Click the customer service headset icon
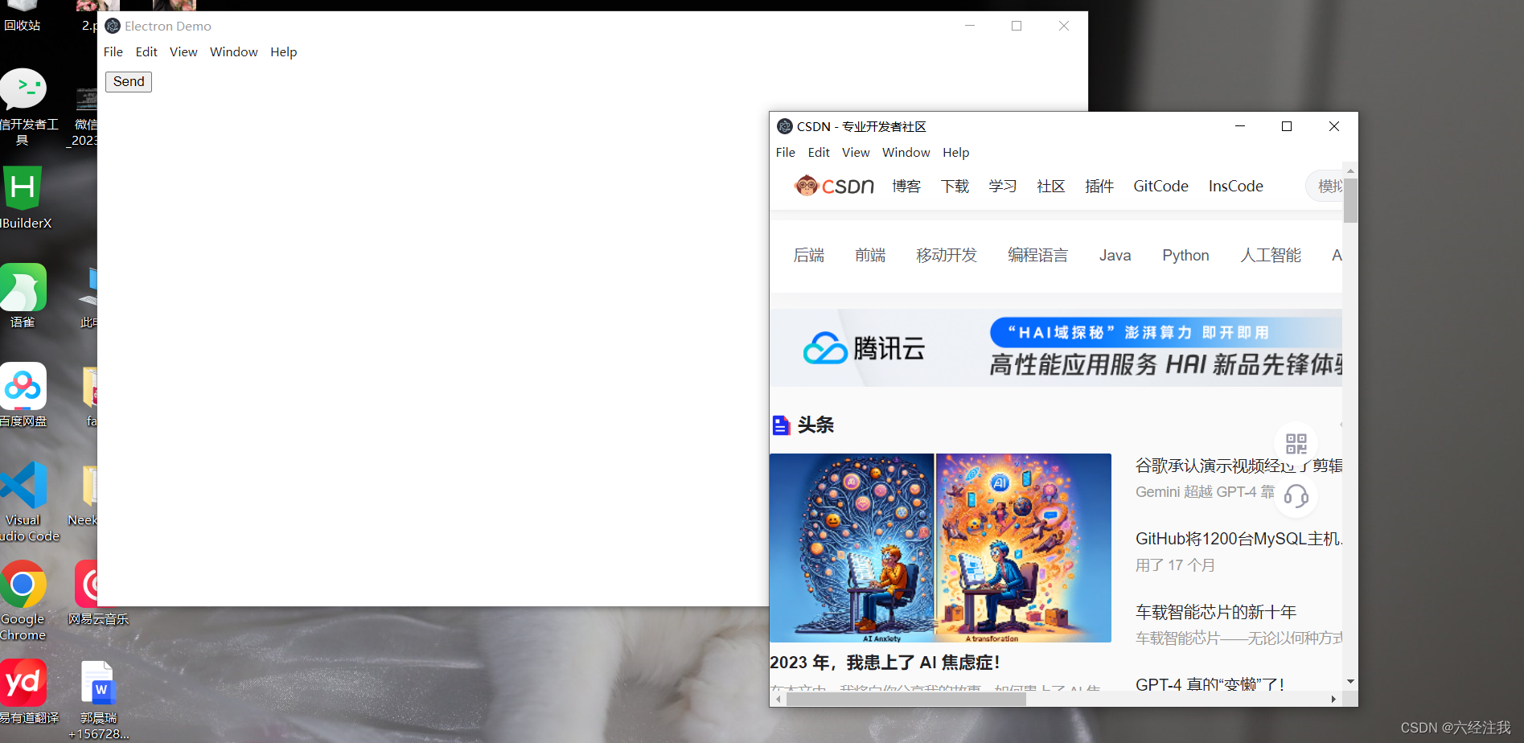The image size is (1524, 743). click(1297, 497)
